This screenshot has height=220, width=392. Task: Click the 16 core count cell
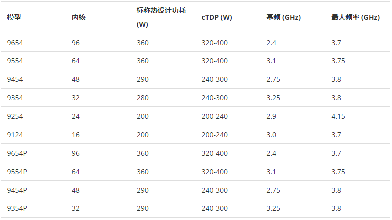[x=76, y=135]
